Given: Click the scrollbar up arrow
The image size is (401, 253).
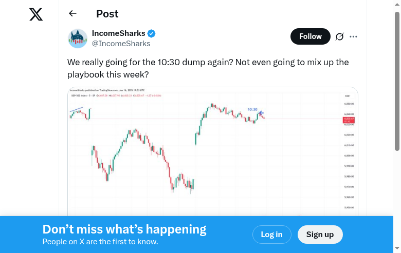Looking at the screenshot, I should pos(397,4).
